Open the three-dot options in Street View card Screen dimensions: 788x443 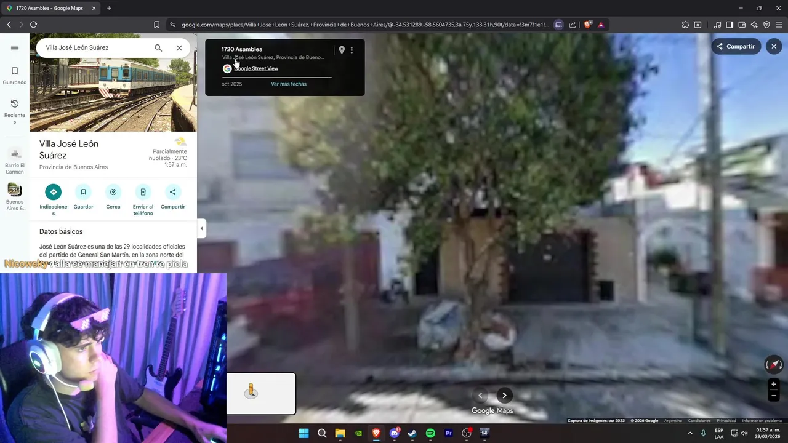[x=352, y=50]
